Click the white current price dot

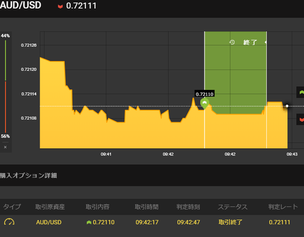(287, 106)
